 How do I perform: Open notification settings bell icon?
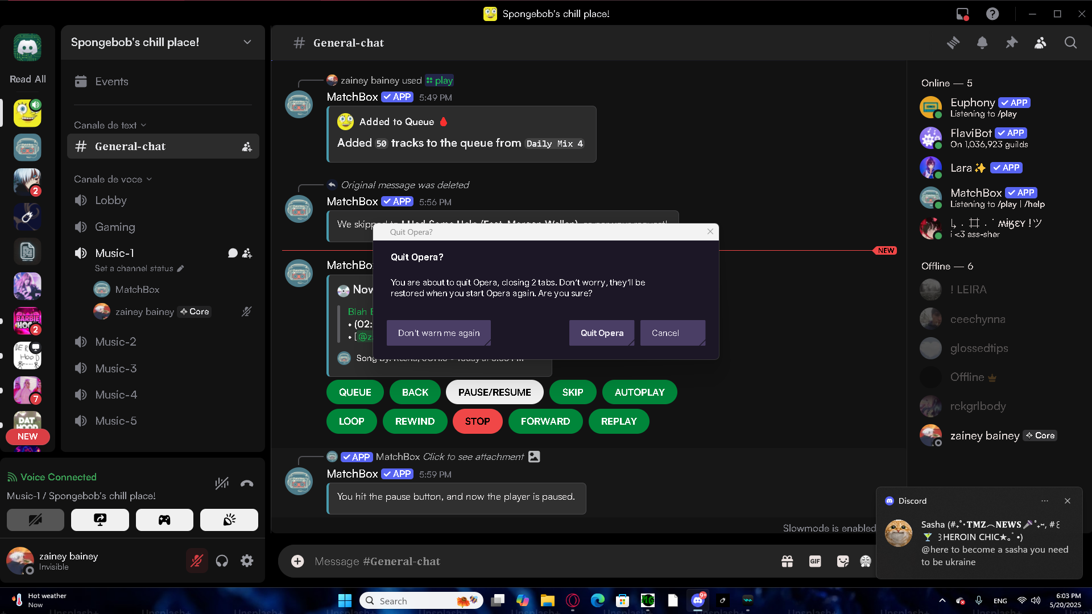(x=982, y=43)
